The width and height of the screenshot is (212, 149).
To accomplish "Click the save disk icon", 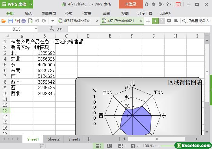I will pyautogui.click(x=11, y=21).
